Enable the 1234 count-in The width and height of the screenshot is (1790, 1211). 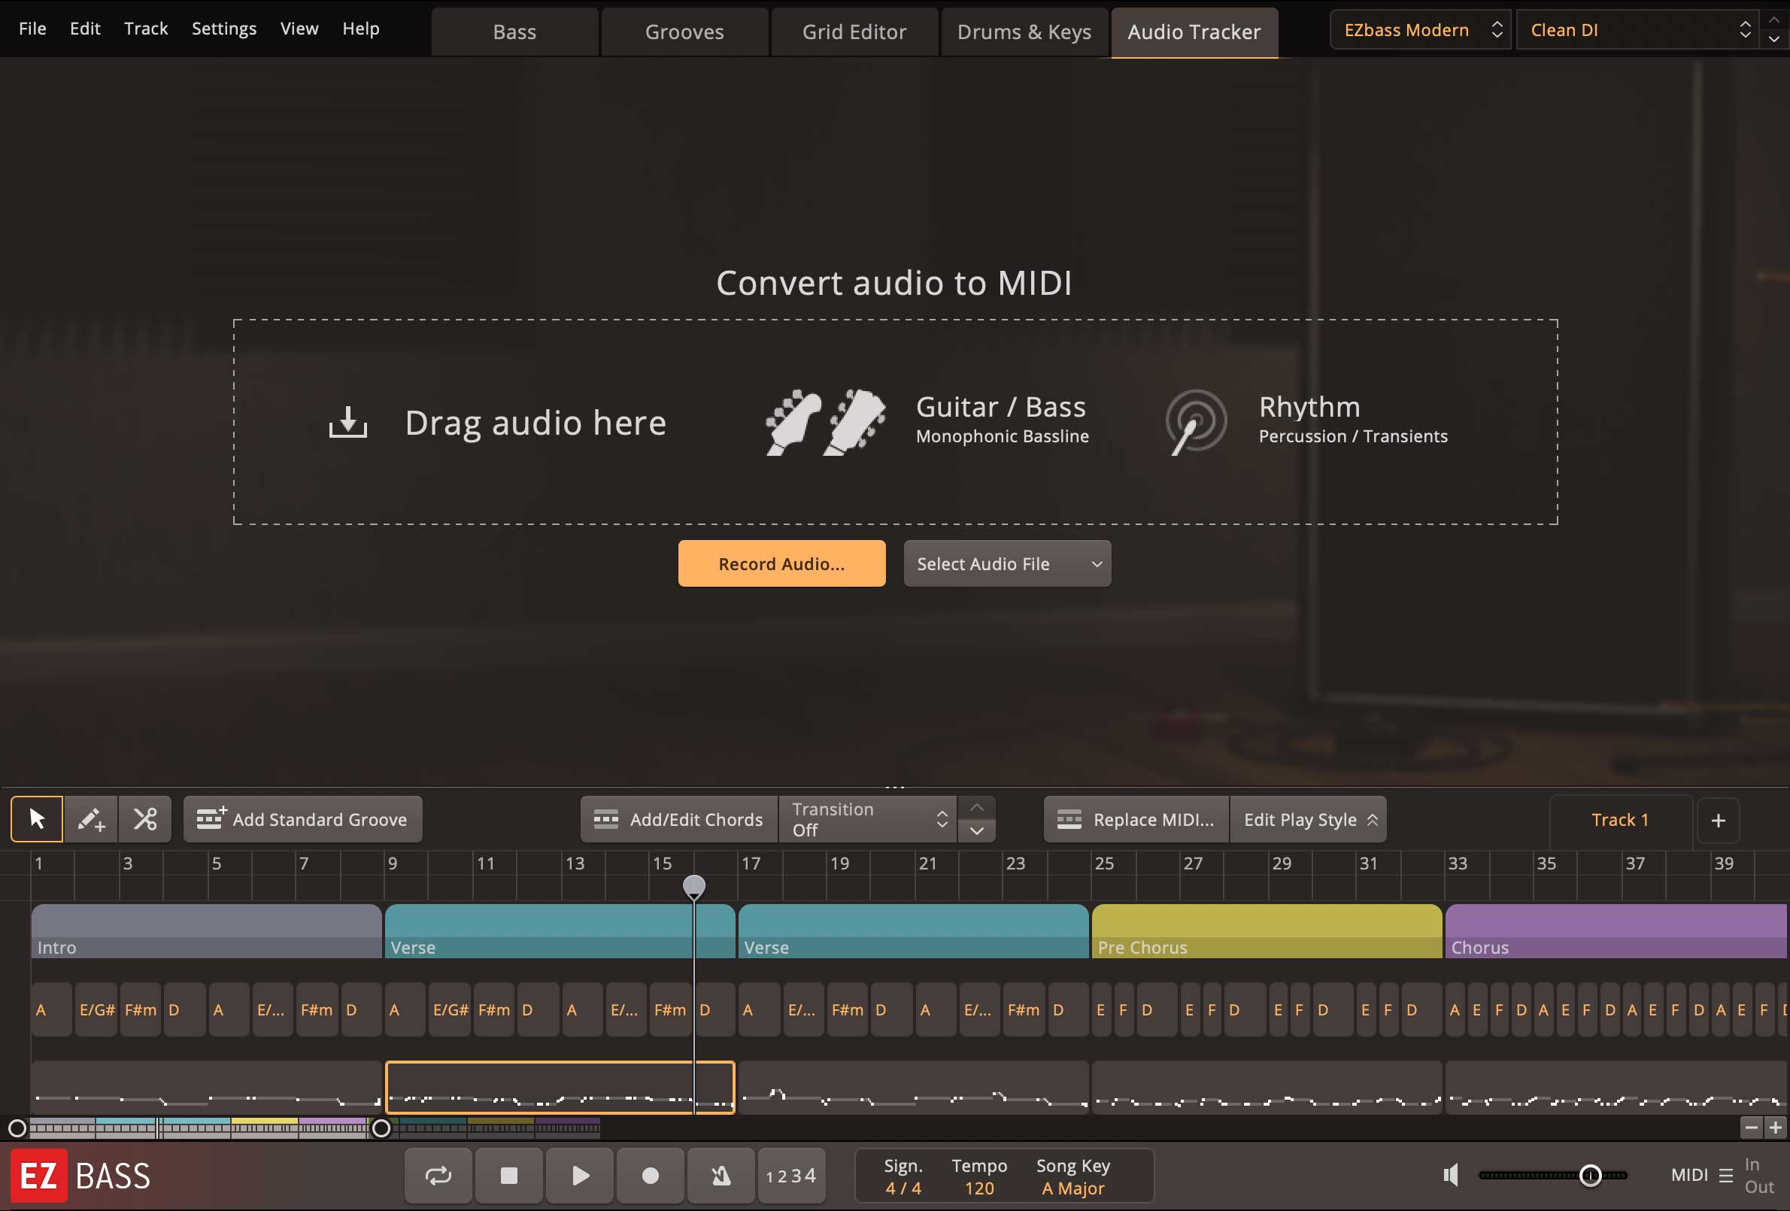(x=791, y=1176)
